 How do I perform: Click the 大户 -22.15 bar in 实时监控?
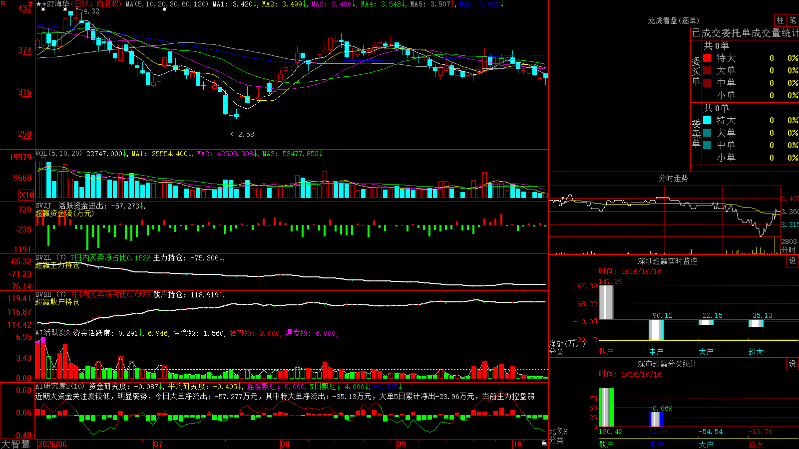pyautogui.click(x=706, y=322)
